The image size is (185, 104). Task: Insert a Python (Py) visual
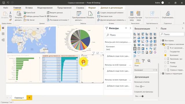click(x=151, y=49)
